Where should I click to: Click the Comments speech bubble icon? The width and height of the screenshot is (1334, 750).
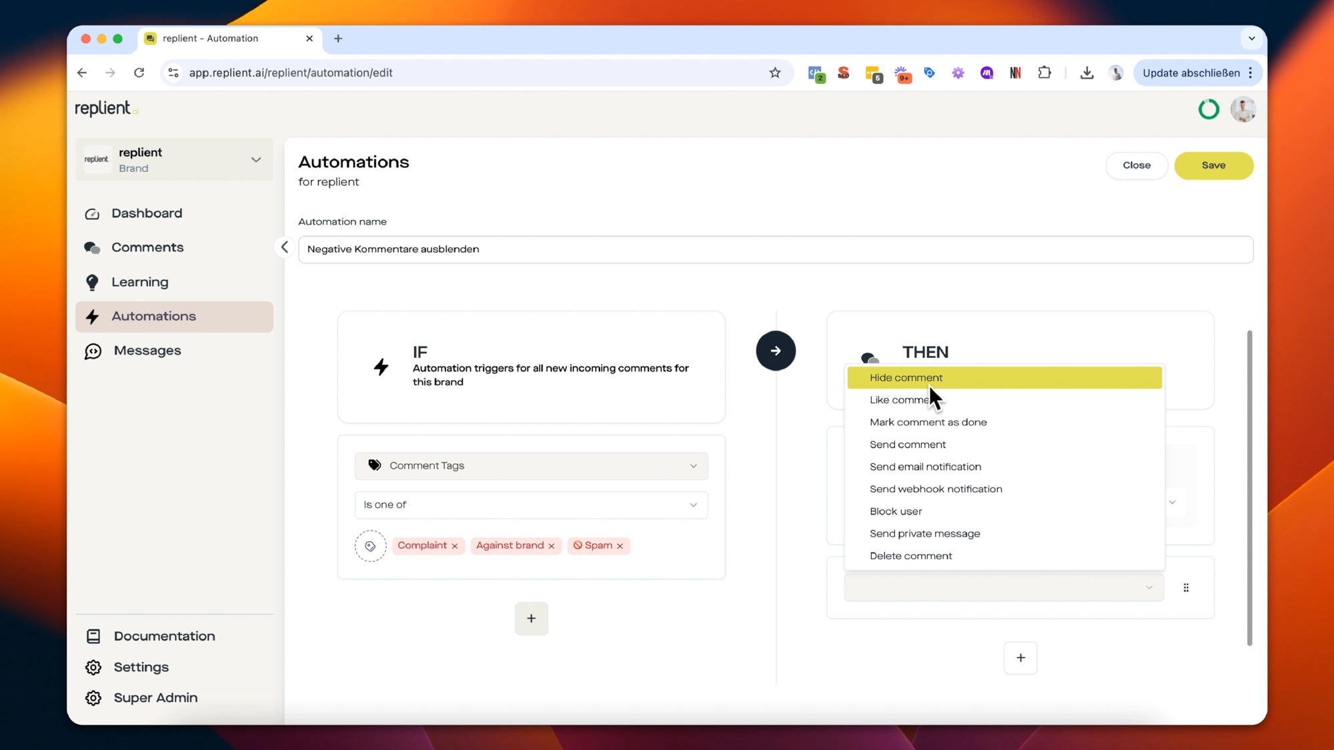[92, 248]
